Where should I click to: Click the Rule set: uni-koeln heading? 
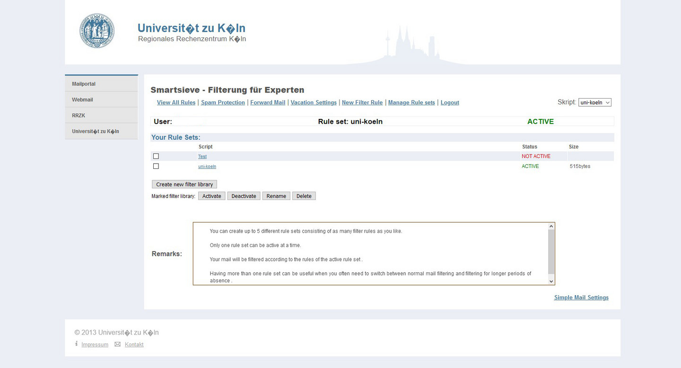[x=350, y=121]
